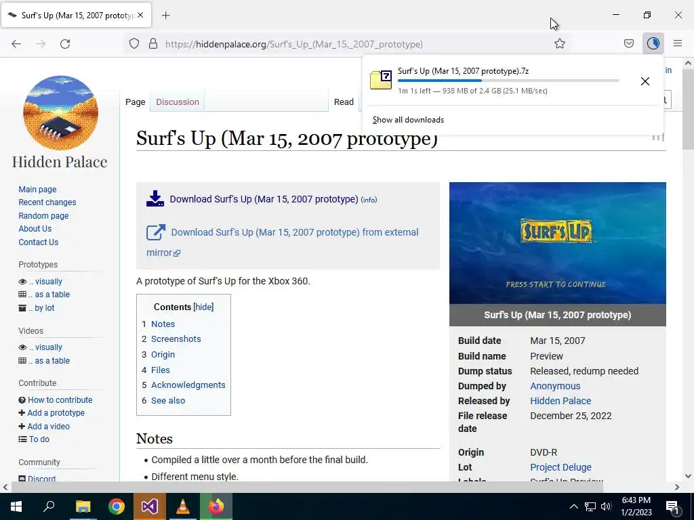Reload the page with the refresh icon

pyautogui.click(x=65, y=44)
